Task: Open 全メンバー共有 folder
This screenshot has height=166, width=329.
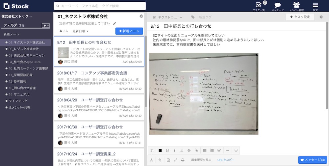Action: tap(19, 108)
